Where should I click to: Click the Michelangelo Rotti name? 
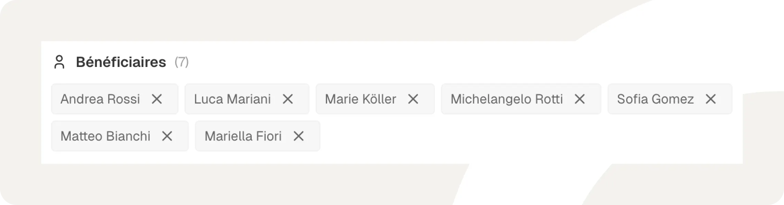click(x=507, y=99)
